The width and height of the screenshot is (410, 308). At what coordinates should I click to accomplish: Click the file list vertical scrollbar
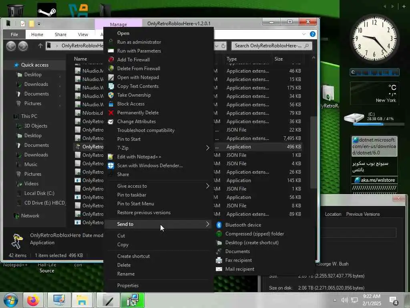pyautogui.click(x=313, y=152)
